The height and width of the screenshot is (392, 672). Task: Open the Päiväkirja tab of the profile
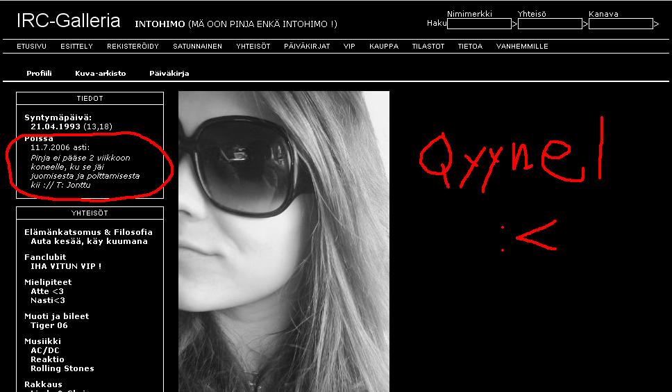169,73
